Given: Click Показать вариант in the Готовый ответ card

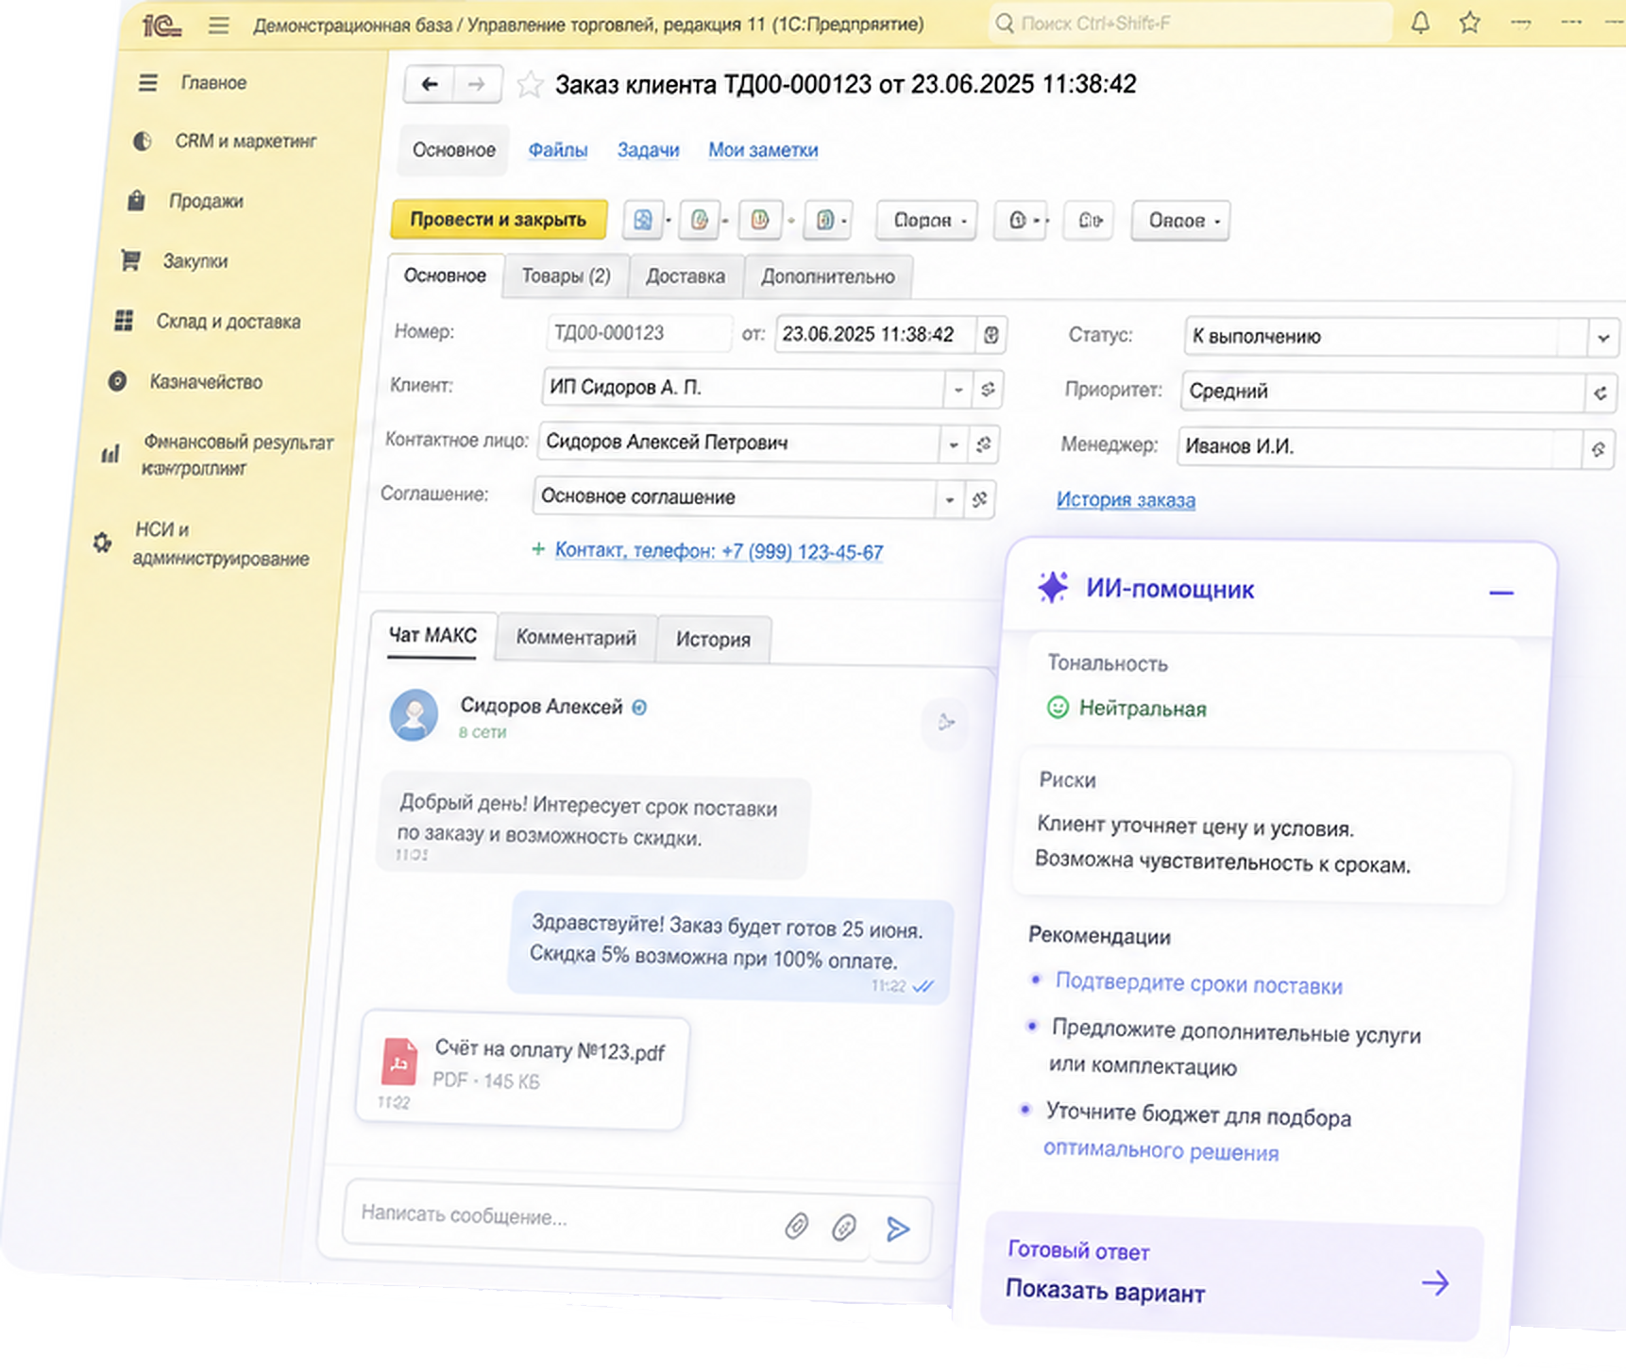Looking at the screenshot, I should point(1105,1291).
